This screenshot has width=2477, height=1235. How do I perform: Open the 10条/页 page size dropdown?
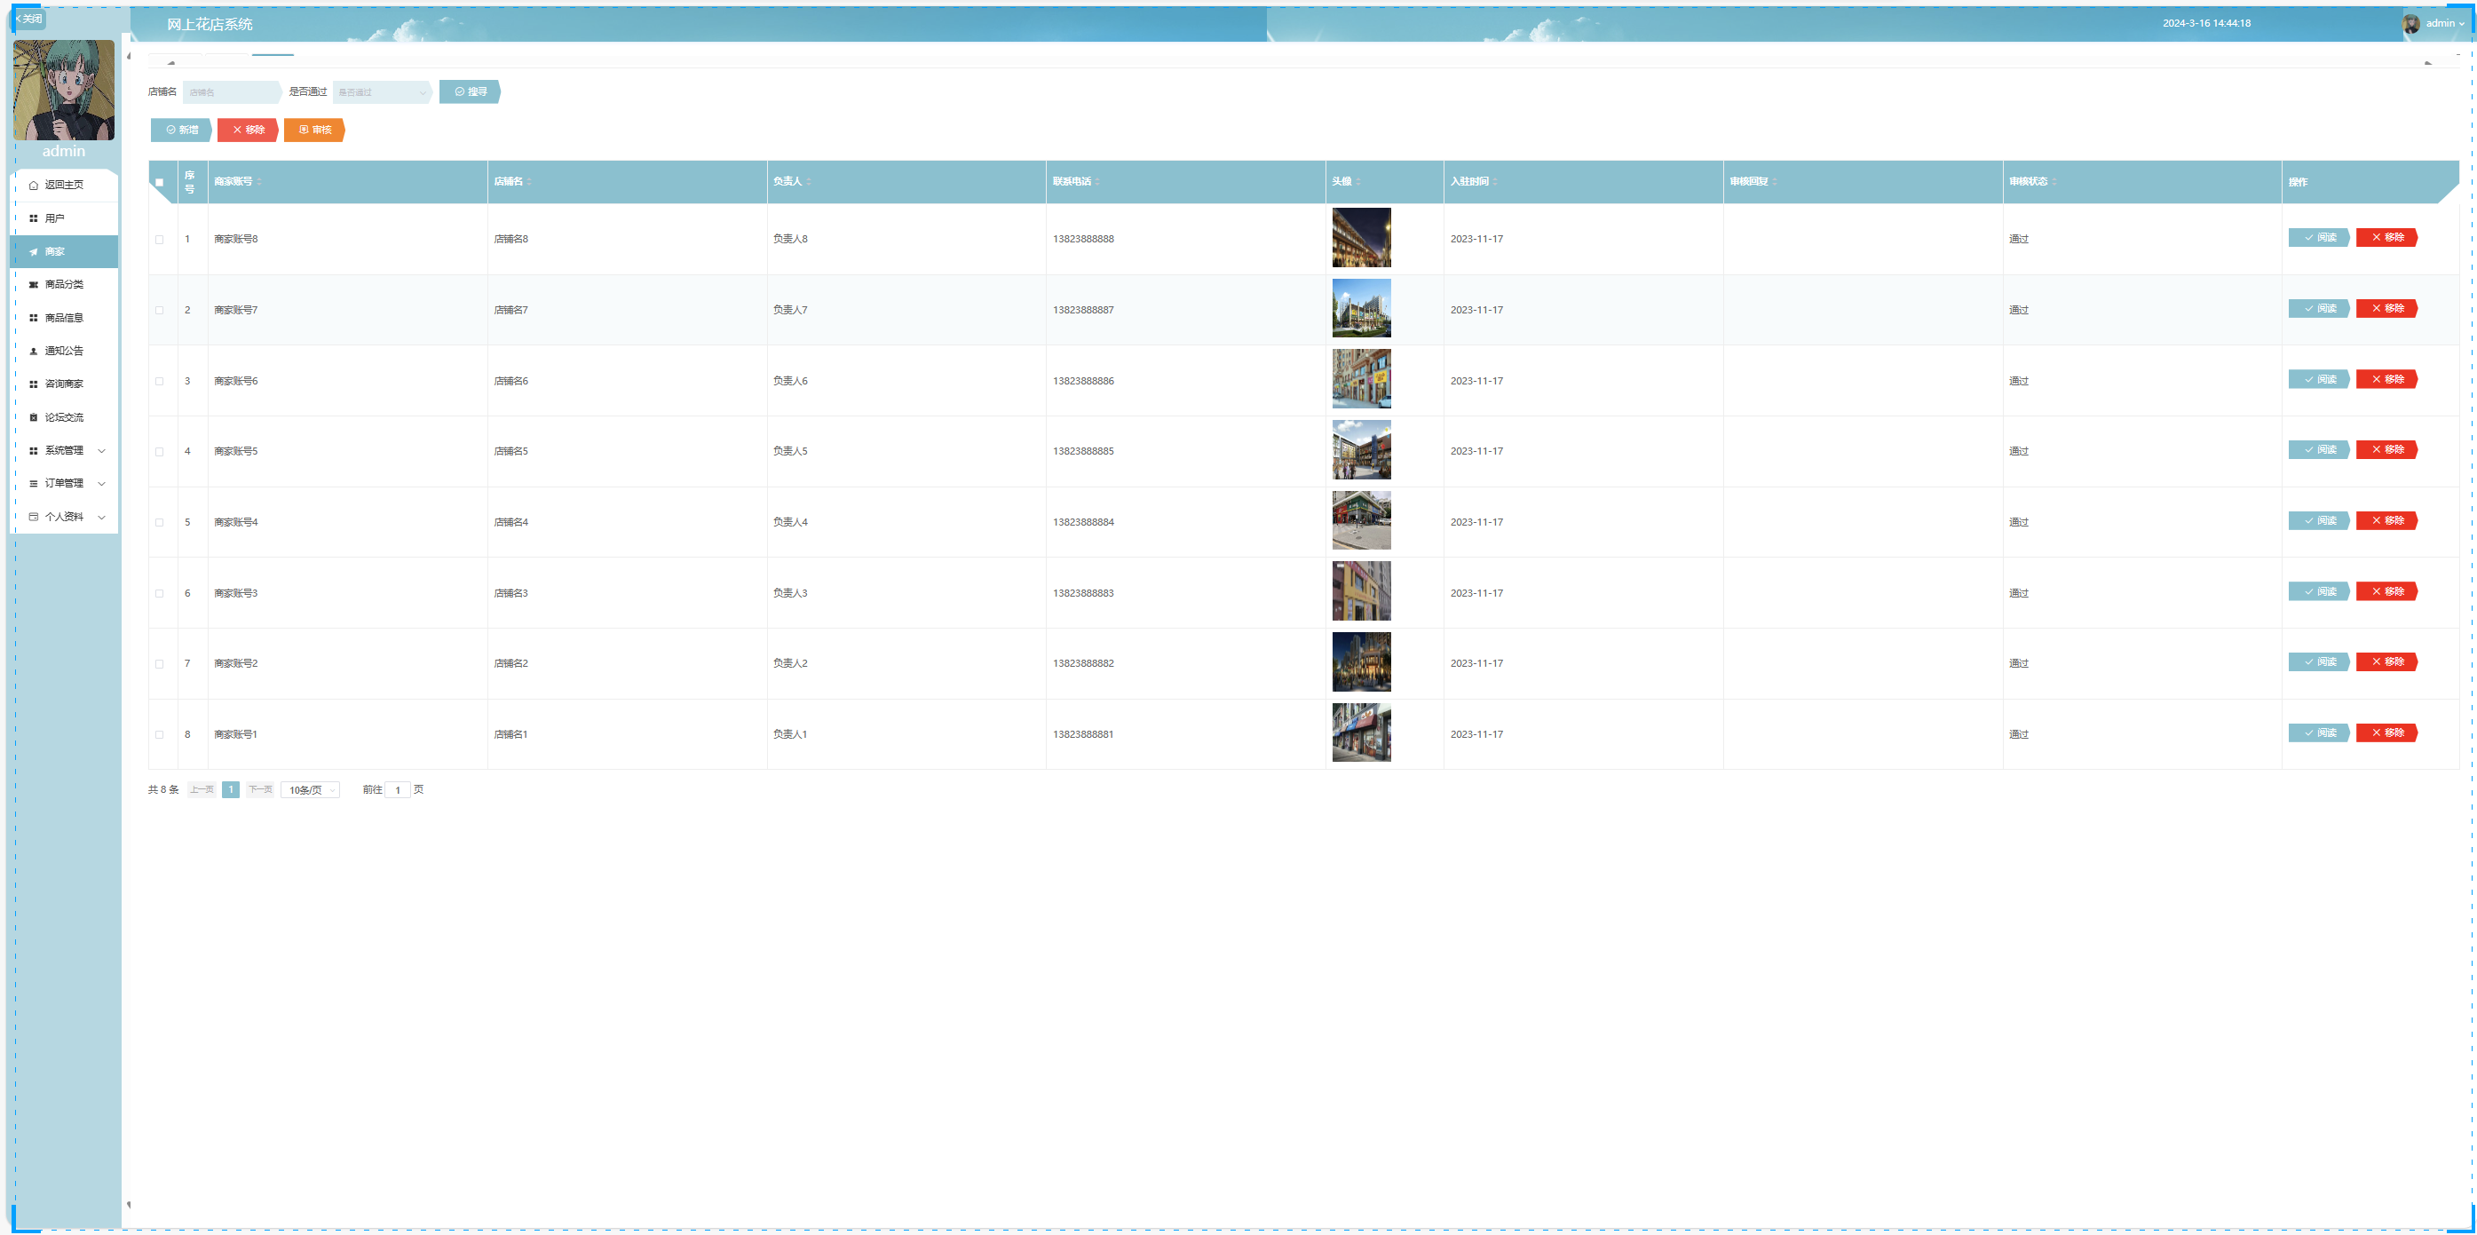click(311, 789)
